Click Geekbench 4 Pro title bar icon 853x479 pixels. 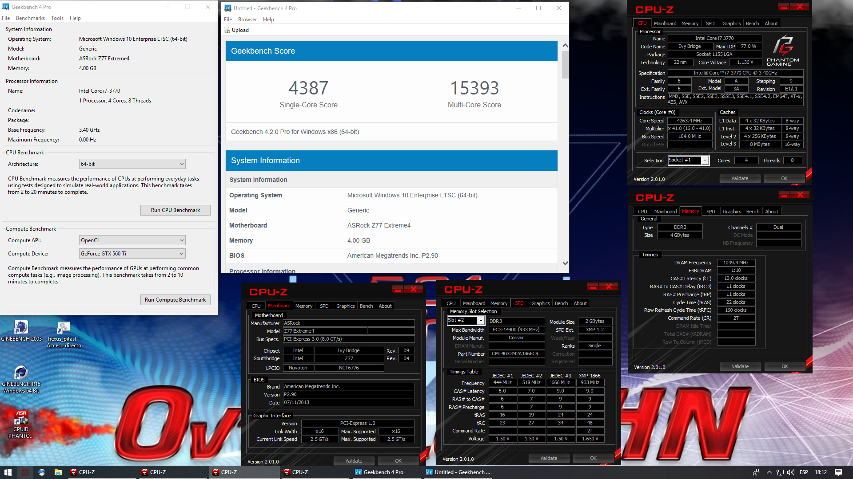[6, 7]
